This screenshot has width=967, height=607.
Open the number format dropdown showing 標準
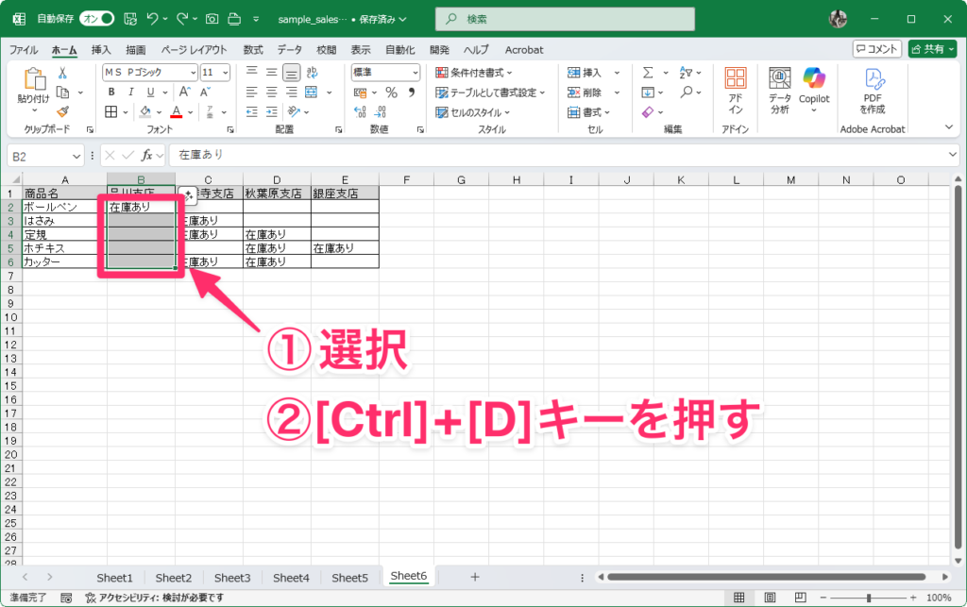pos(385,73)
